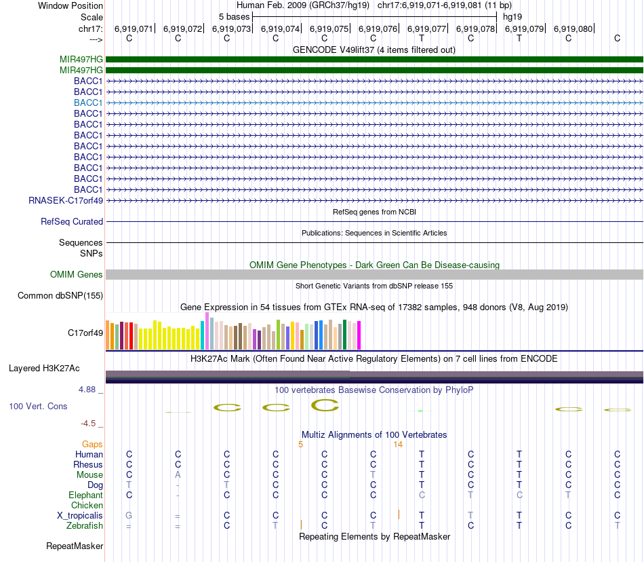This screenshot has width=644, height=562.
Task: Click the orange insertion tick in Zebrafish row
Action: point(301,525)
